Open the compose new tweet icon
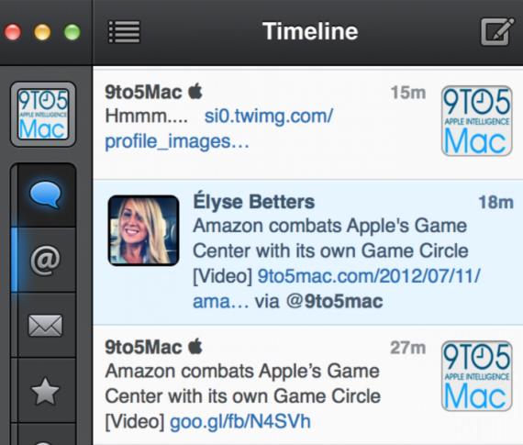The image size is (523, 445). coord(496,32)
